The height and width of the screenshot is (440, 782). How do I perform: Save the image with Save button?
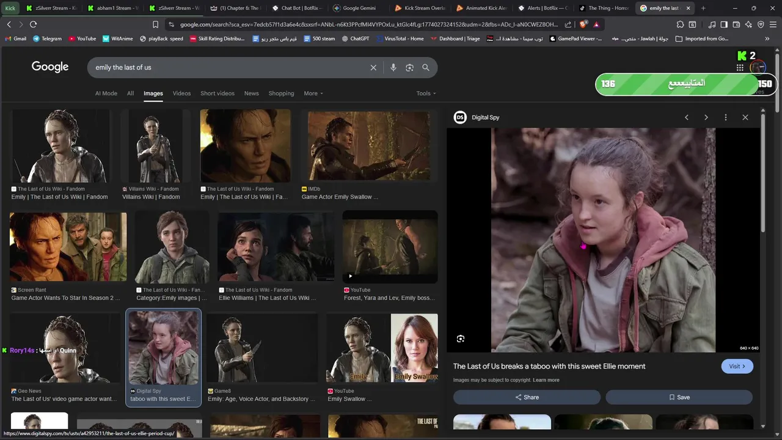click(679, 397)
